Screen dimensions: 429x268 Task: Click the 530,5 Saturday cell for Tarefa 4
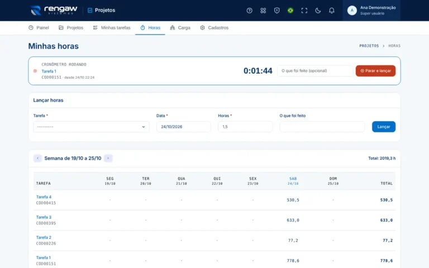click(293, 200)
